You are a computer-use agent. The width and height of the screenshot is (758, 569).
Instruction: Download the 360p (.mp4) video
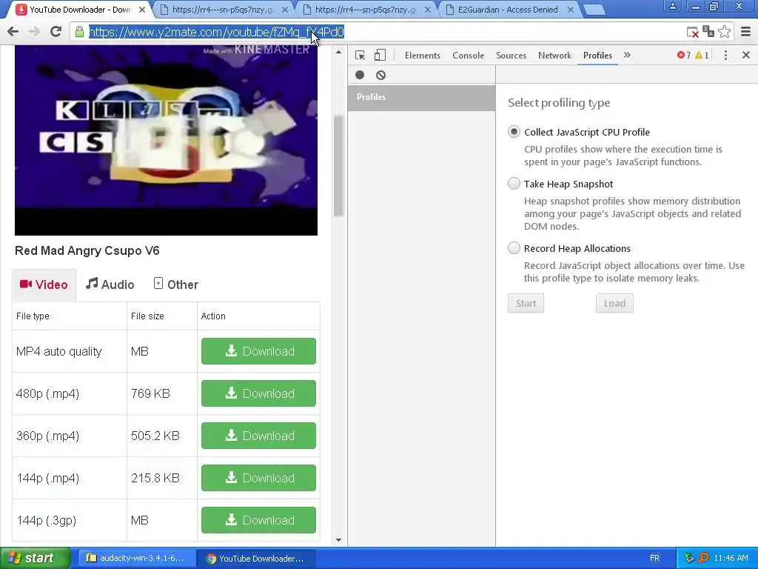coord(258,436)
